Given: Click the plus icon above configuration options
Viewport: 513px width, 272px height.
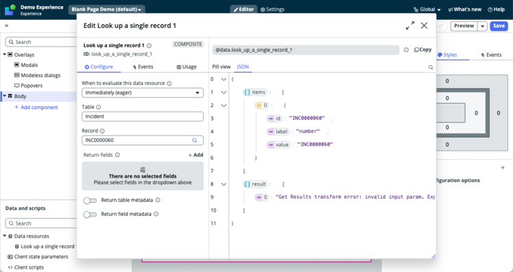Looking at the screenshot, I should (503, 167).
